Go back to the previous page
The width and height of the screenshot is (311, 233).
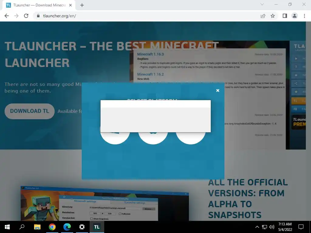tap(7, 16)
